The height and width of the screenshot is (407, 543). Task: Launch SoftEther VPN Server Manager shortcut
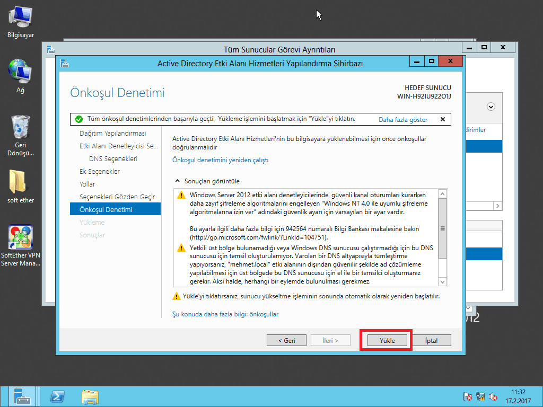[21, 245]
